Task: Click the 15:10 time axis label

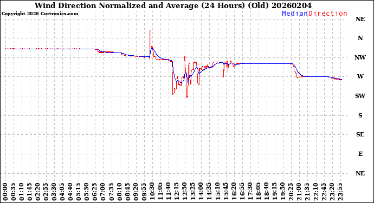Action: point(217,192)
